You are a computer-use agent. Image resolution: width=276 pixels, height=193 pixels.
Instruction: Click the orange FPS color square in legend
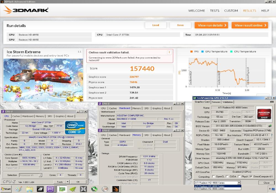click(191, 52)
